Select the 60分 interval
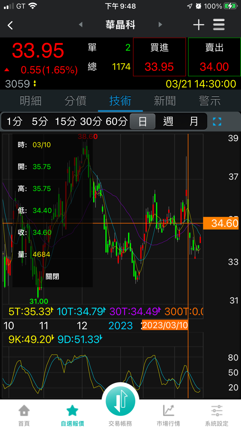The height and width of the screenshot is (428, 241). pyautogui.click(x=116, y=121)
